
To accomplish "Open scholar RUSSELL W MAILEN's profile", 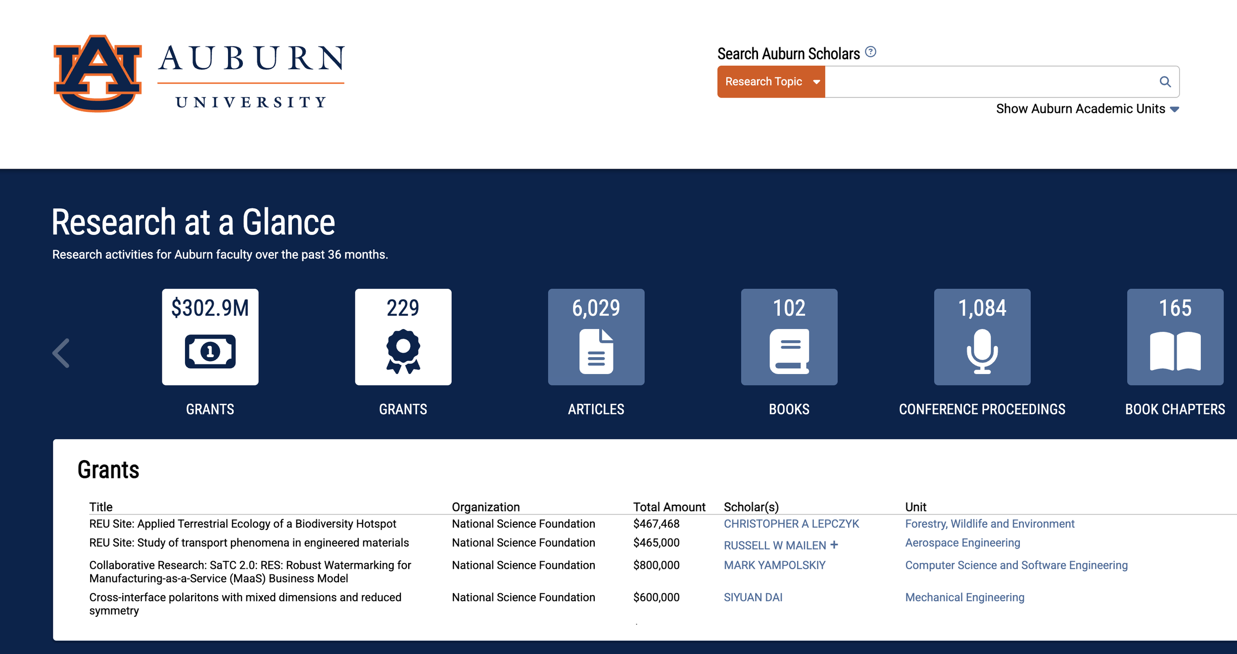I will 775,545.
